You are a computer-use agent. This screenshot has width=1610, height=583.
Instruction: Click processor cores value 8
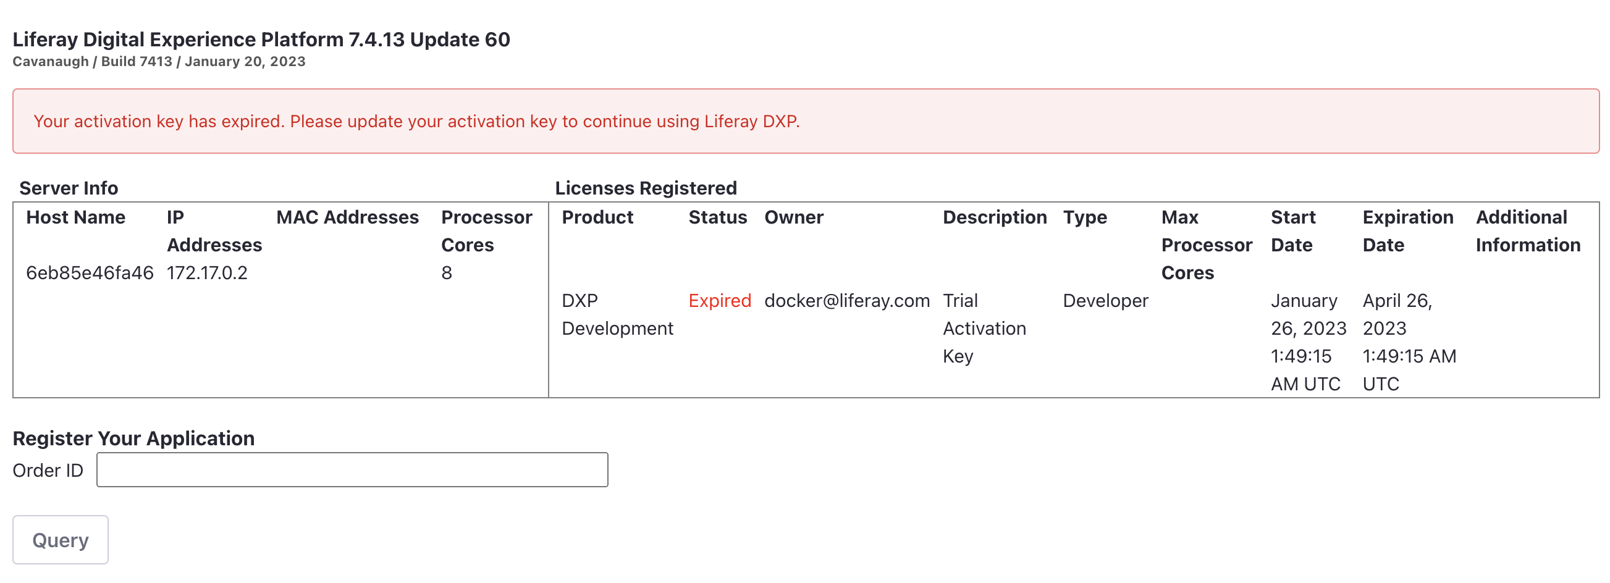coord(446,273)
